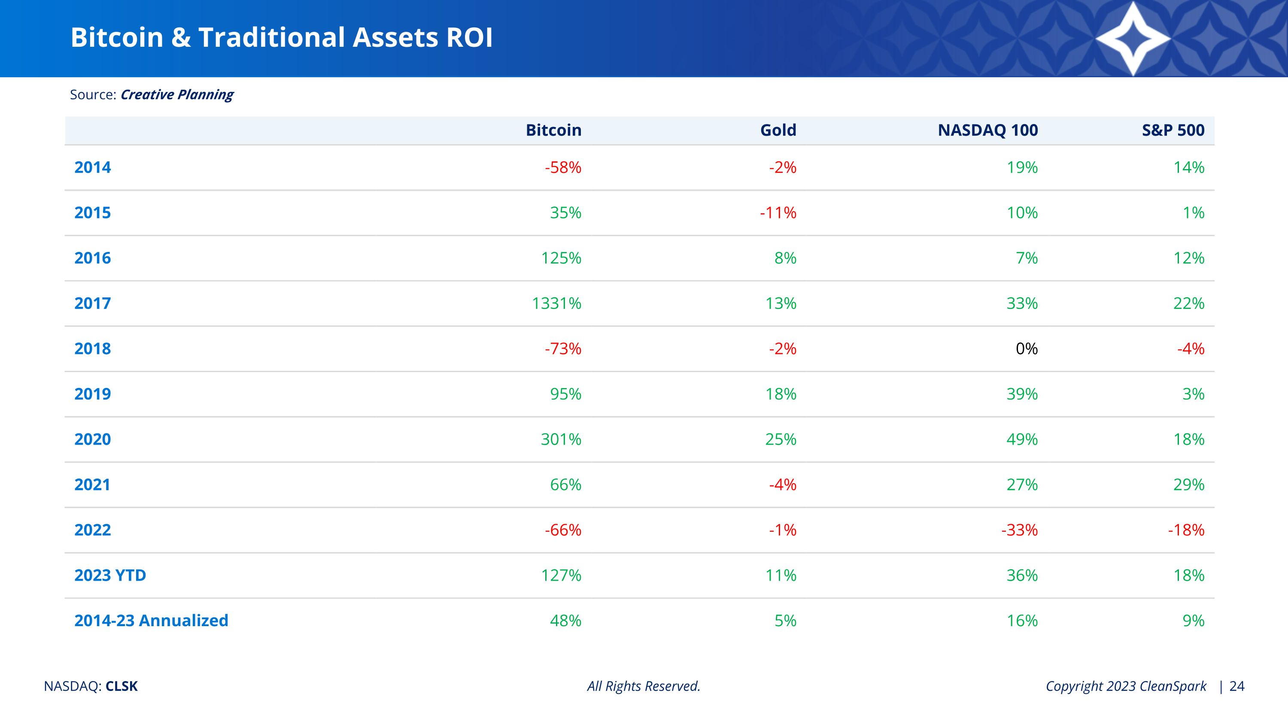This screenshot has width=1288, height=724.
Task: Click the Copyright 2023 CleanSpark footer text
Action: click(1126, 686)
